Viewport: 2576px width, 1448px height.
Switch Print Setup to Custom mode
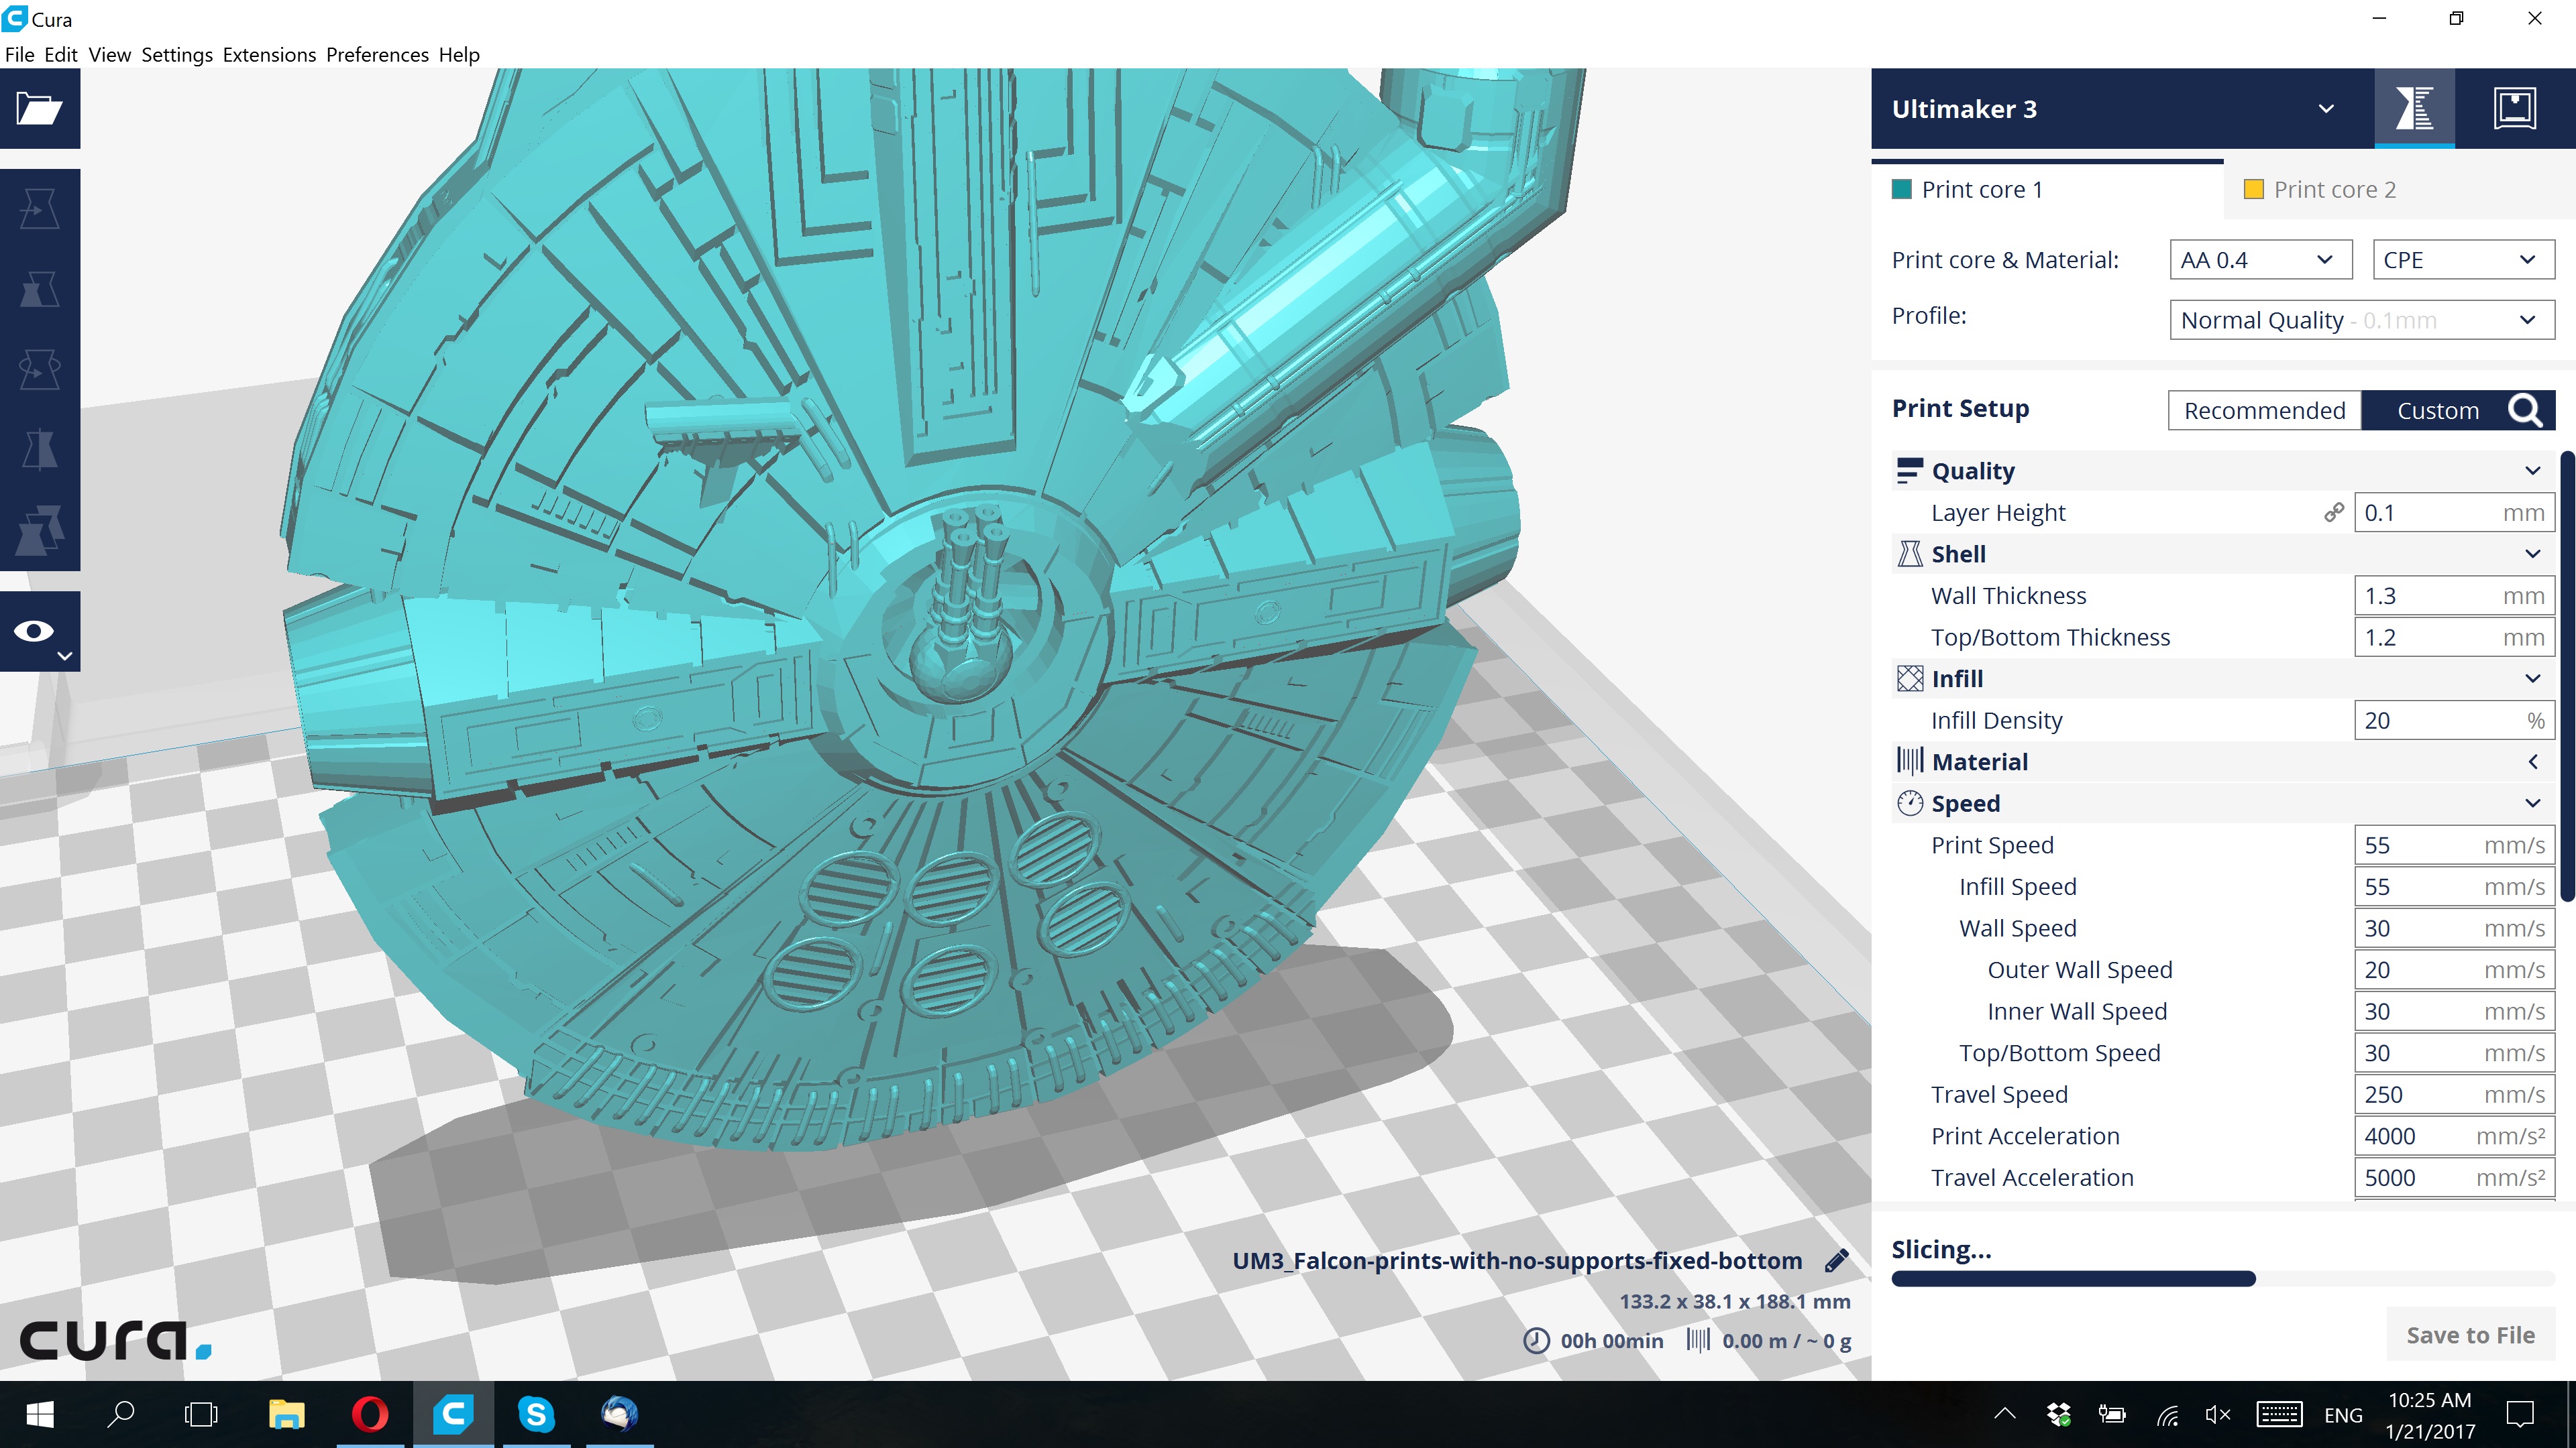2437,411
